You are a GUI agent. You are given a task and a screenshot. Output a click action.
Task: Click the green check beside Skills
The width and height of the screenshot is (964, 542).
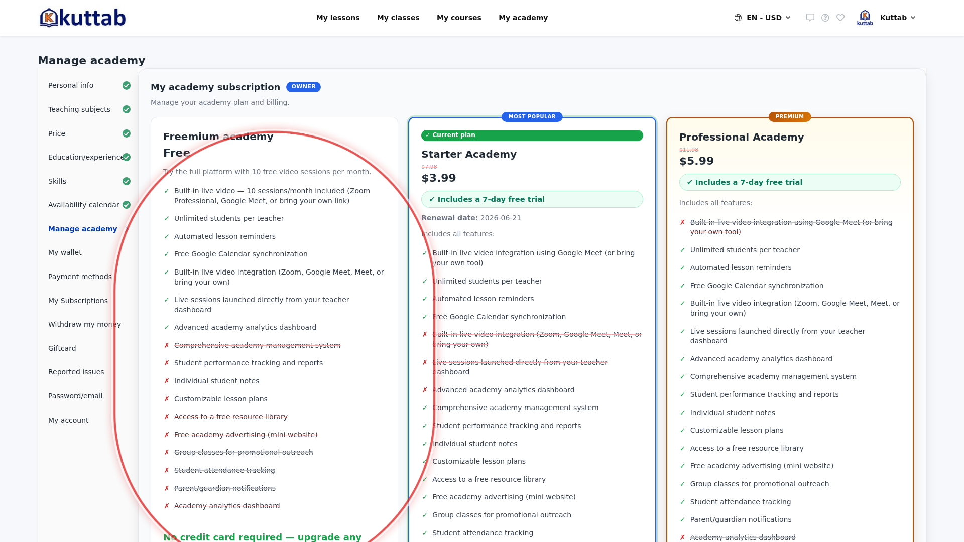pos(127,181)
